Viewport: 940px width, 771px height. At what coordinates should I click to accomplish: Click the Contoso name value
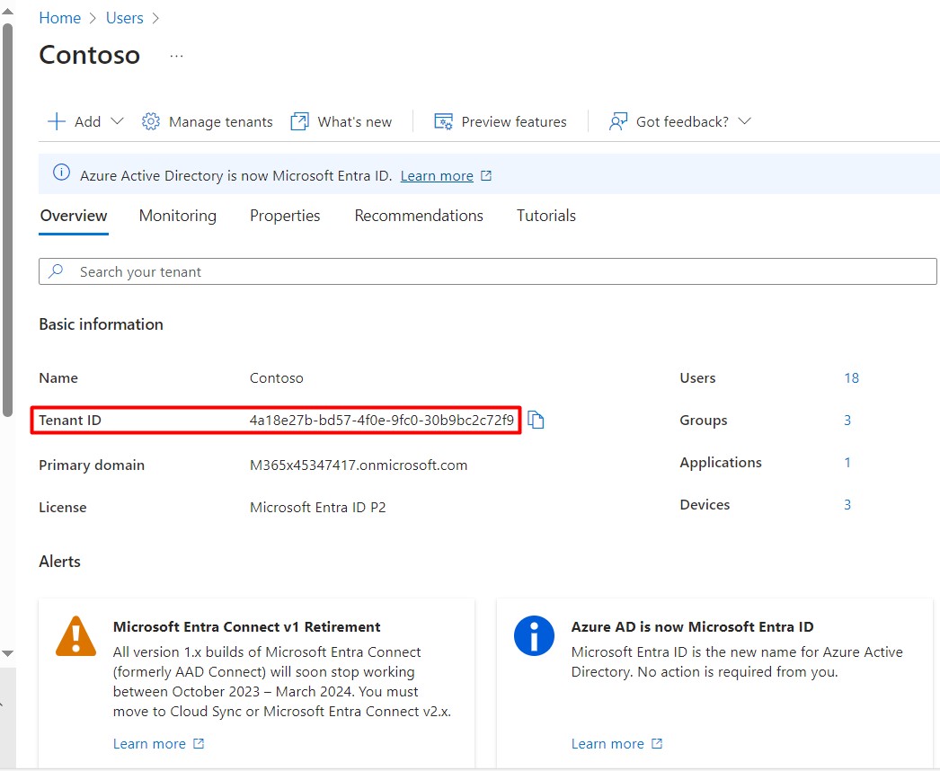277,378
